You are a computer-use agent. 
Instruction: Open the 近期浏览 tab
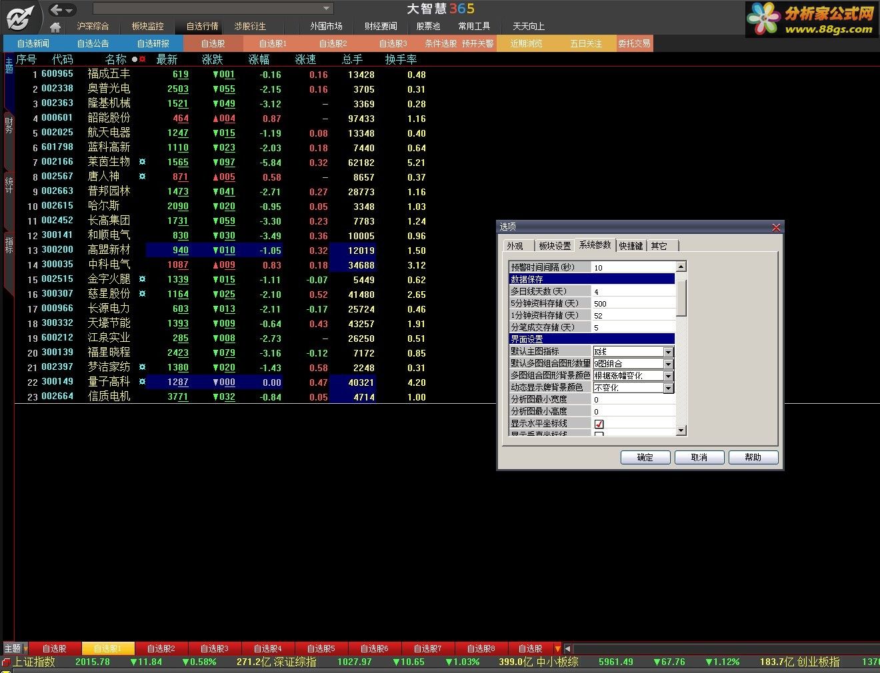526,43
